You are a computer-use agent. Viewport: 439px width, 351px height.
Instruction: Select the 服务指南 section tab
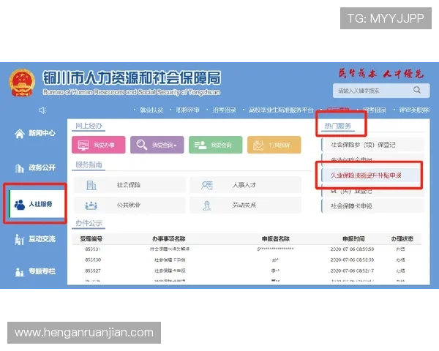tap(89, 165)
